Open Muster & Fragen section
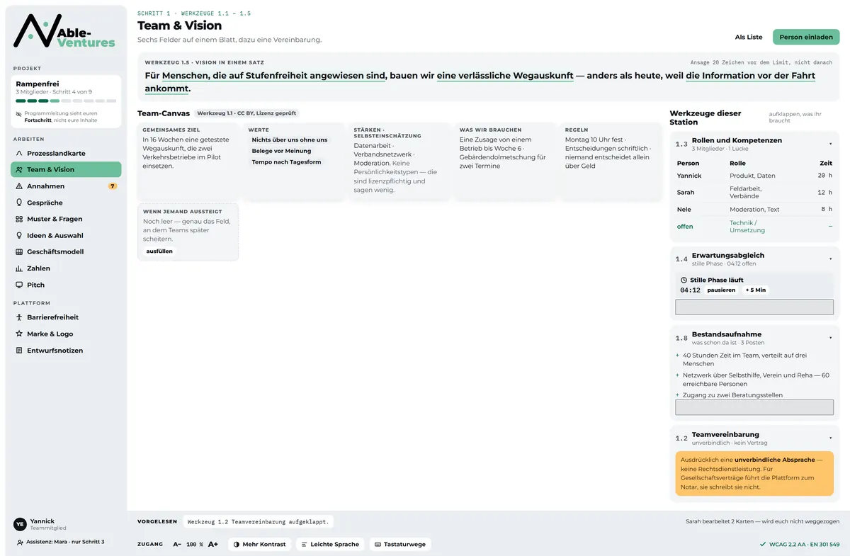Viewport: 850px width, 556px height. tap(66, 219)
